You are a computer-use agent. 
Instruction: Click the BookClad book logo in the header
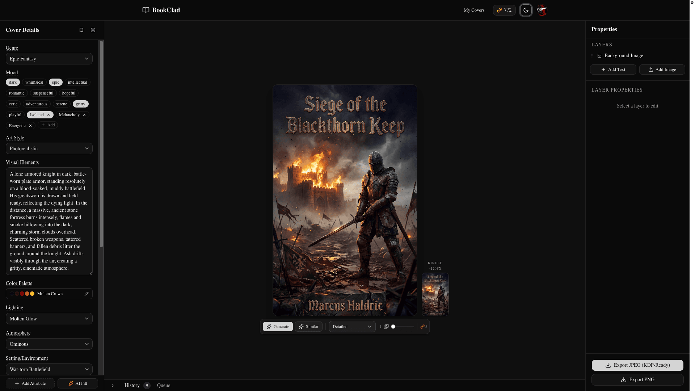[x=145, y=10]
